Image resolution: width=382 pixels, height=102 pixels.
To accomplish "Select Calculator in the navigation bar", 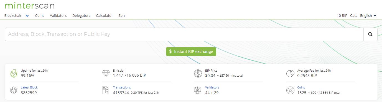I will pos(104,16).
